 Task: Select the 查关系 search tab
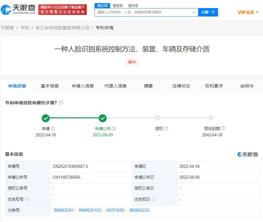pos(133,6)
